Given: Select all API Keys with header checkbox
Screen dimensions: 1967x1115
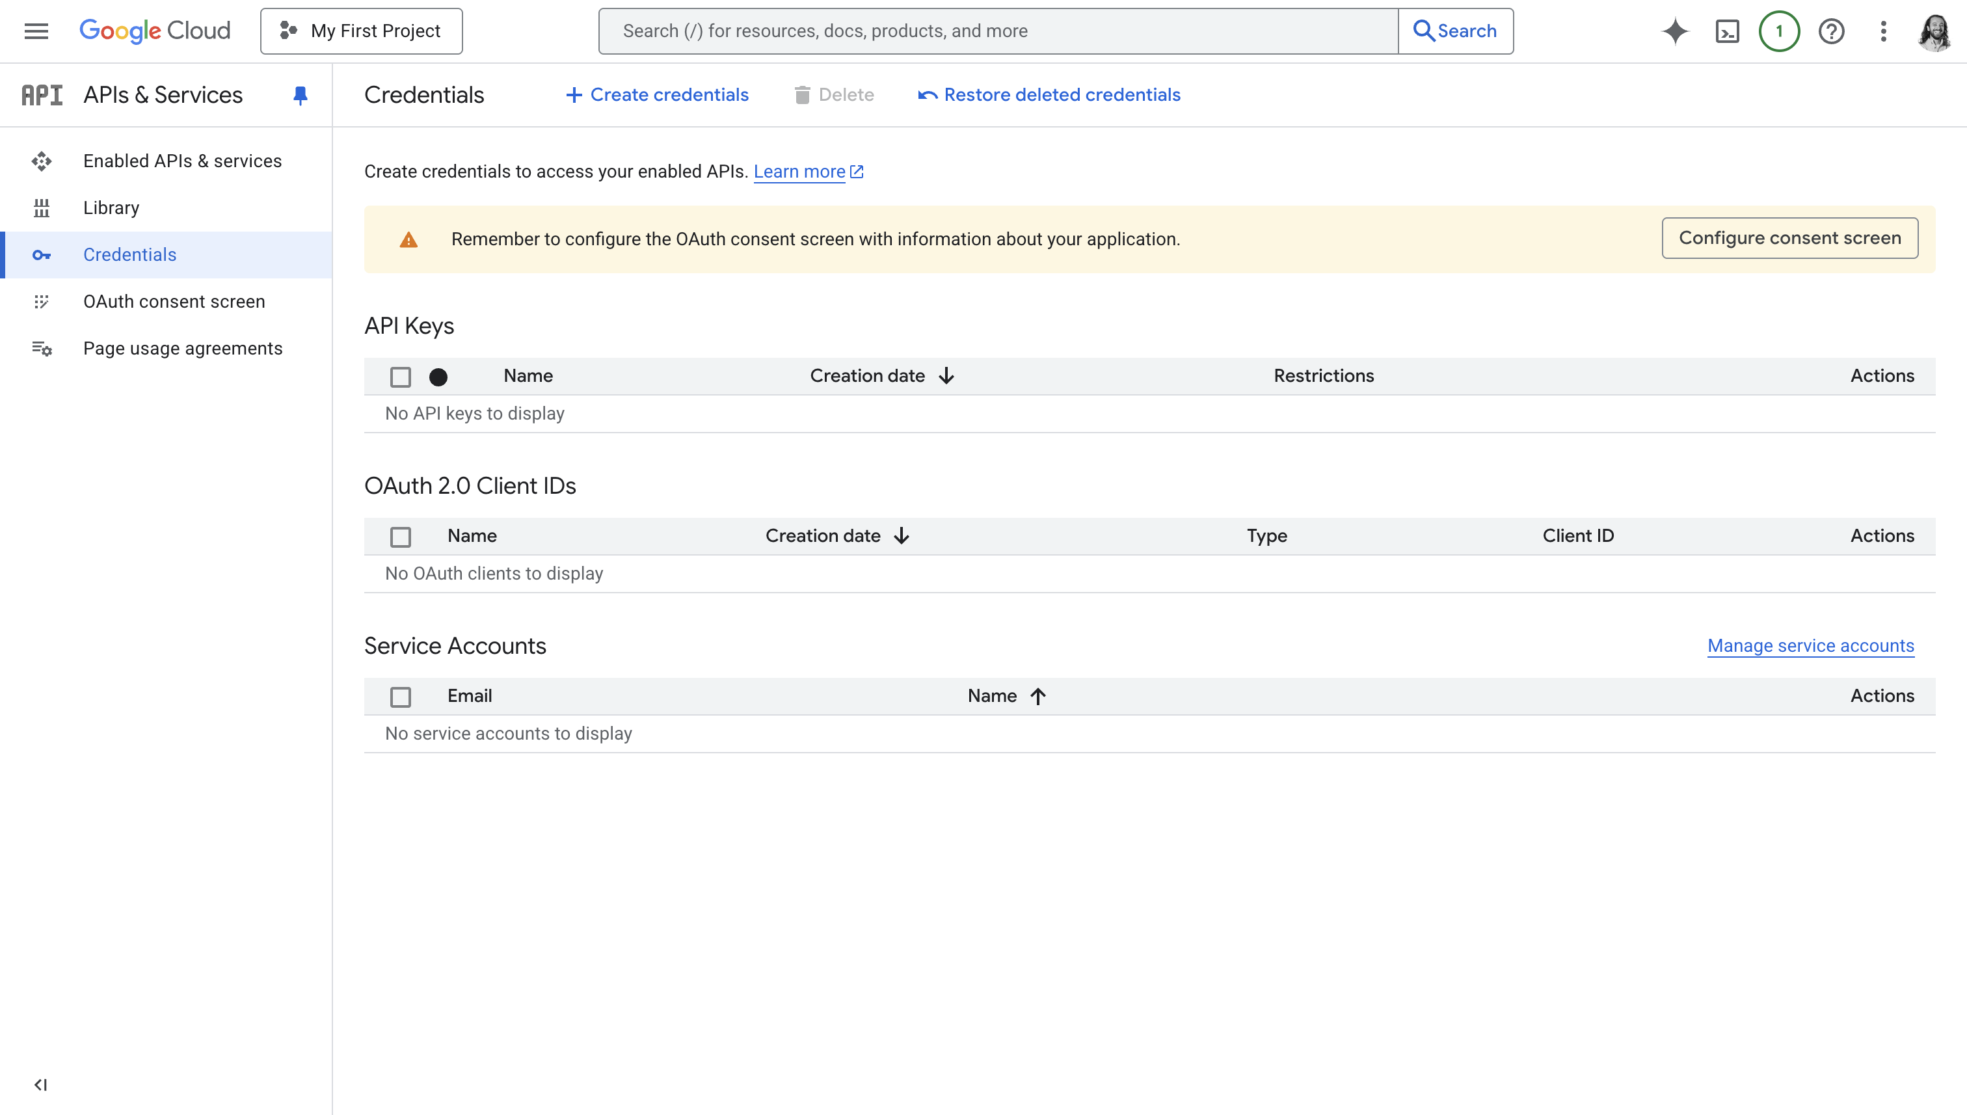Looking at the screenshot, I should pyautogui.click(x=401, y=377).
